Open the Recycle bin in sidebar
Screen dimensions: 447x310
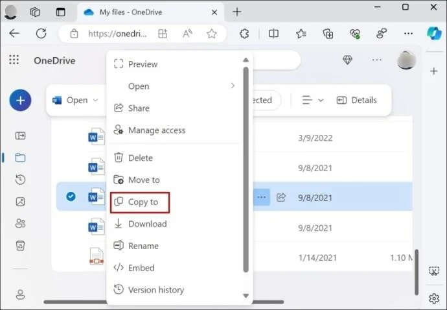click(20, 245)
